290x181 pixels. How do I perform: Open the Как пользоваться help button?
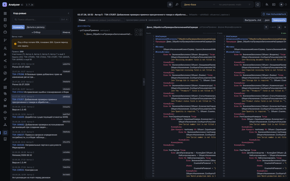274,14
